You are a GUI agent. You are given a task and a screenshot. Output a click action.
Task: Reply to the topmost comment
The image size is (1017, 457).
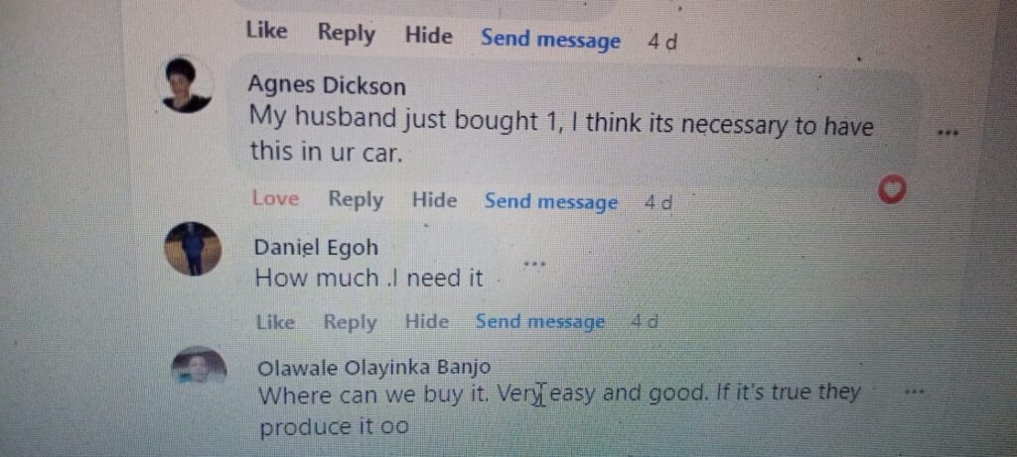[x=347, y=34]
